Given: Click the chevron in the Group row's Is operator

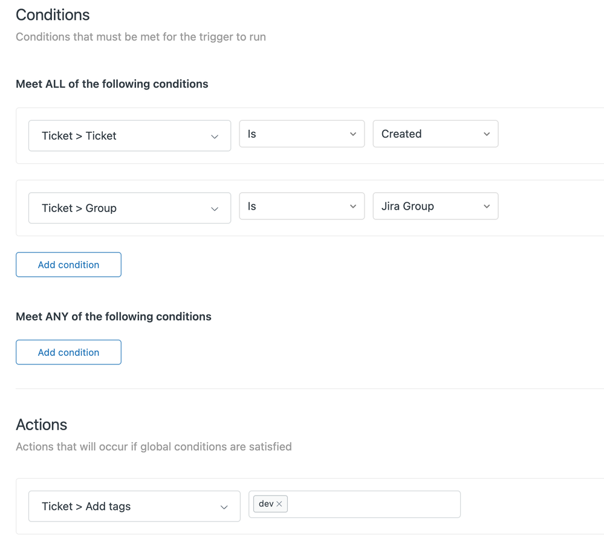Looking at the screenshot, I should 353,207.
